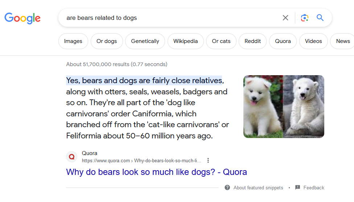Click the About featured snippets link
Viewport: 354px width, 202px height.
point(258,188)
